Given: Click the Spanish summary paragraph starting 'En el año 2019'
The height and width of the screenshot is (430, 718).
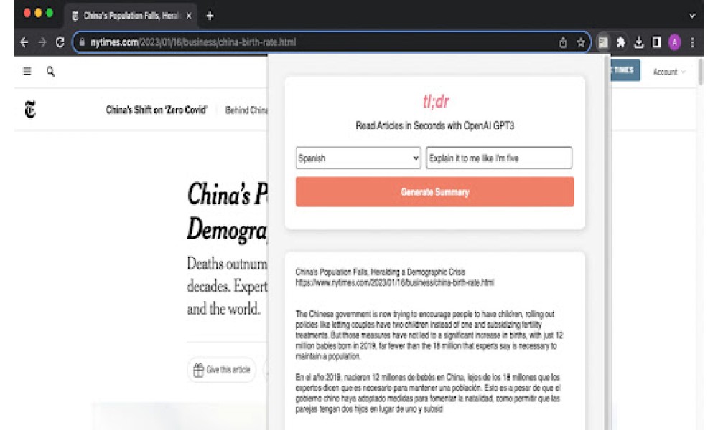Looking at the screenshot, I should click(x=428, y=393).
